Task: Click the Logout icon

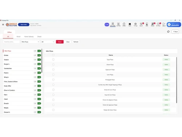Action: (164, 24)
